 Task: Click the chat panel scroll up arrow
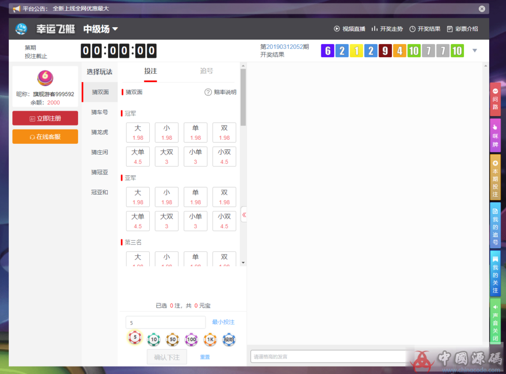click(x=486, y=66)
